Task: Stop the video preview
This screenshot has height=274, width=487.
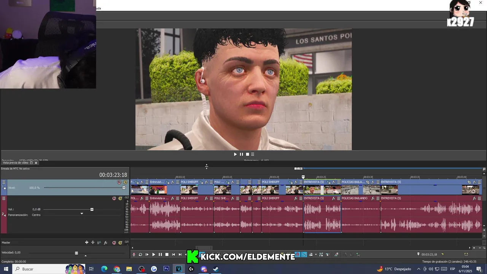Action: (247, 155)
